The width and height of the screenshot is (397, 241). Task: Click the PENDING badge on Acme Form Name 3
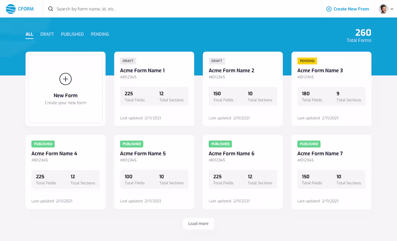[x=307, y=61]
